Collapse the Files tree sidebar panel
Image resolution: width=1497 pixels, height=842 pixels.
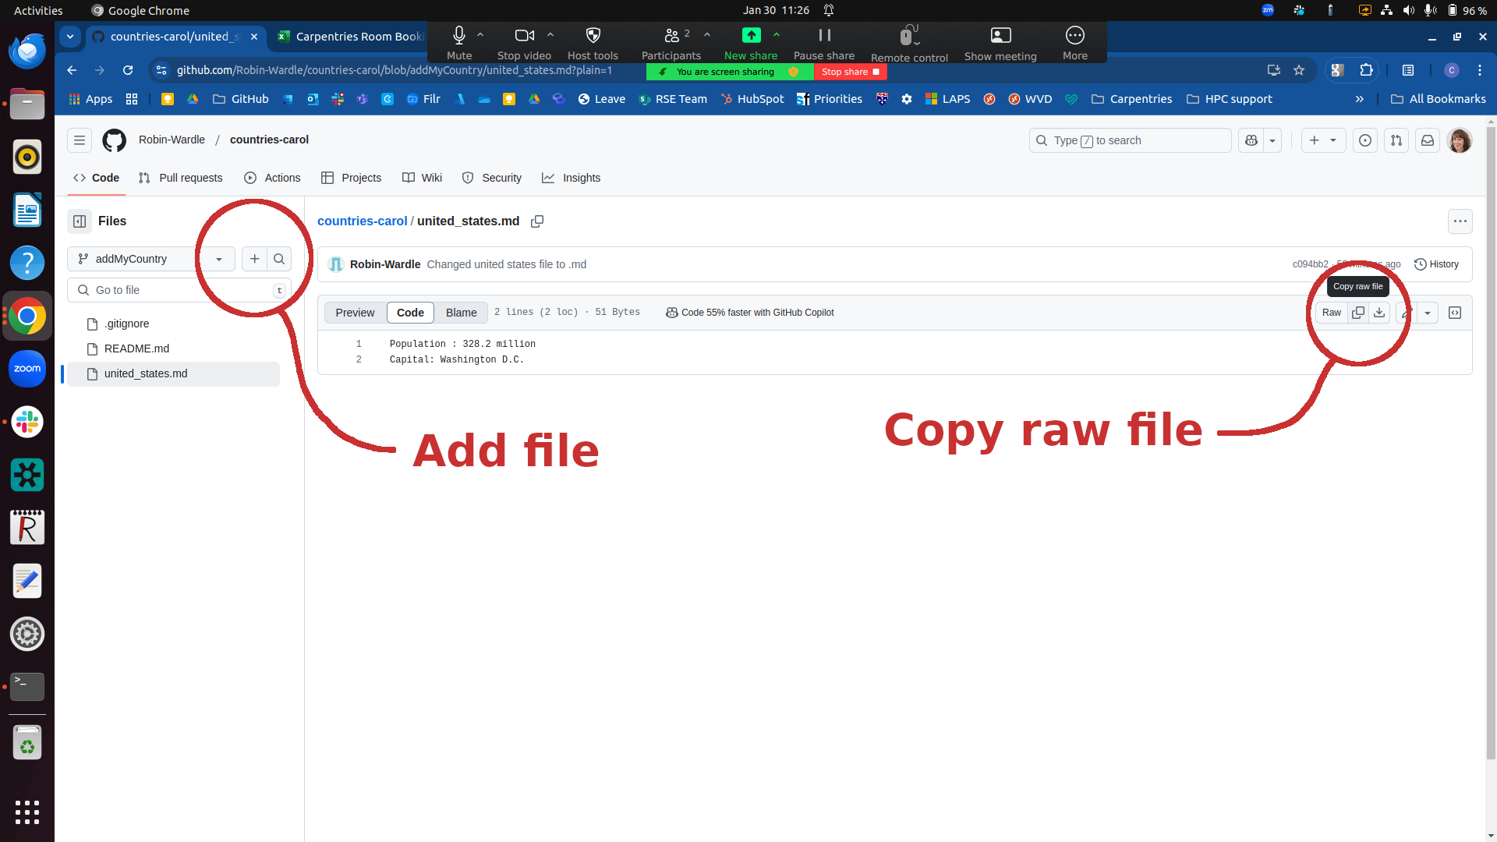pyautogui.click(x=79, y=221)
